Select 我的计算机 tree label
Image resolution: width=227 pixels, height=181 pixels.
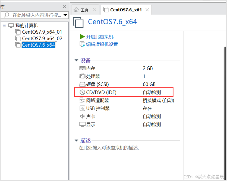click(x=27, y=25)
